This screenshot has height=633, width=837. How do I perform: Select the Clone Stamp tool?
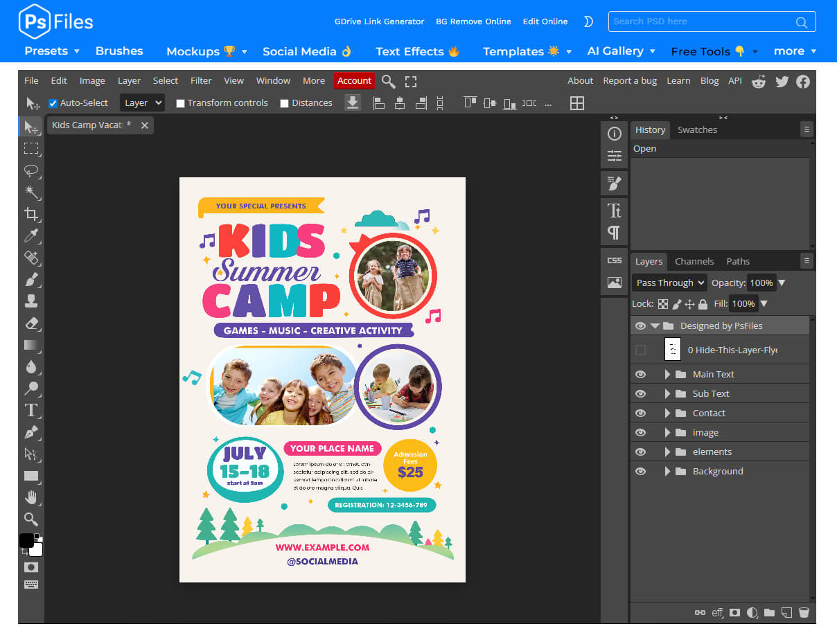pyautogui.click(x=31, y=301)
